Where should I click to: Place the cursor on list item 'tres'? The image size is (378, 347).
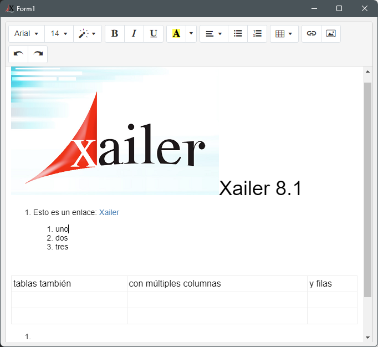(62, 247)
